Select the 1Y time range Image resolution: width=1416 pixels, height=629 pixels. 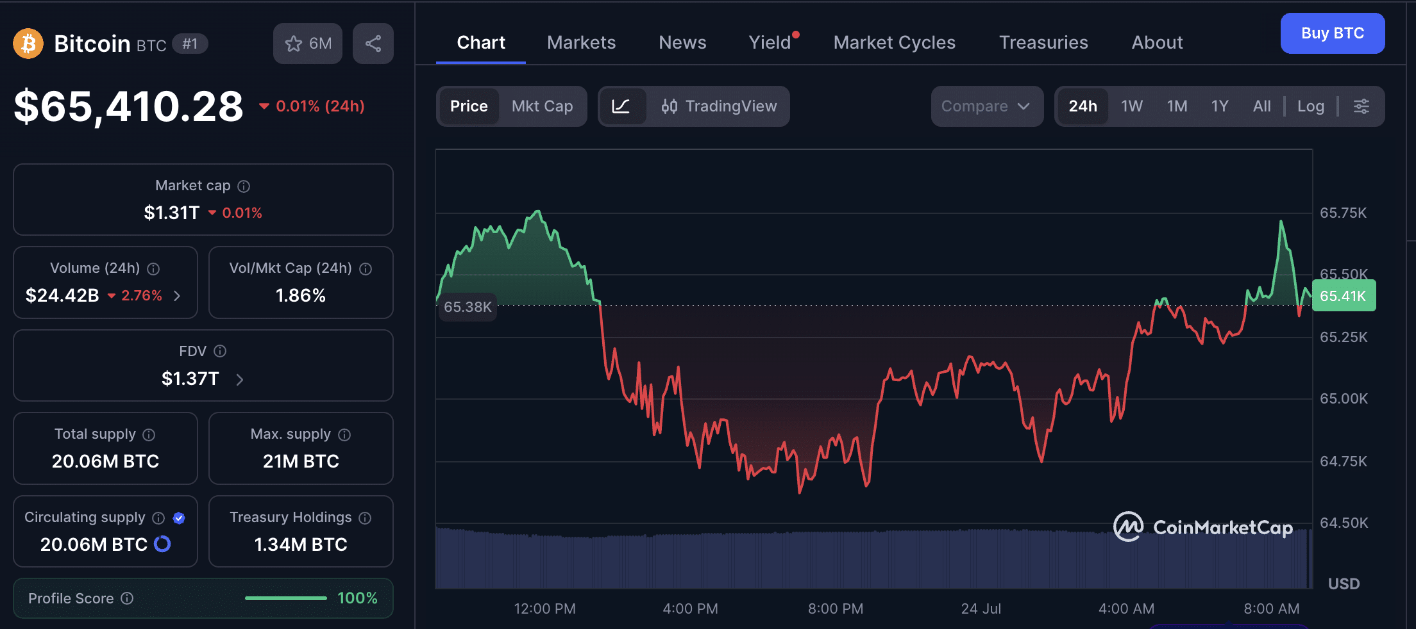[1220, 106]
